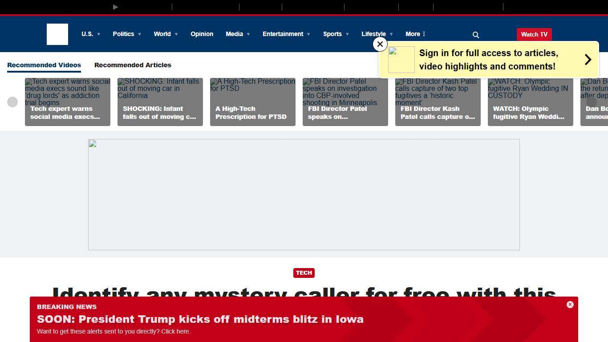Open the Opinion section
608x342 pixels.
[x=202, y=34]
